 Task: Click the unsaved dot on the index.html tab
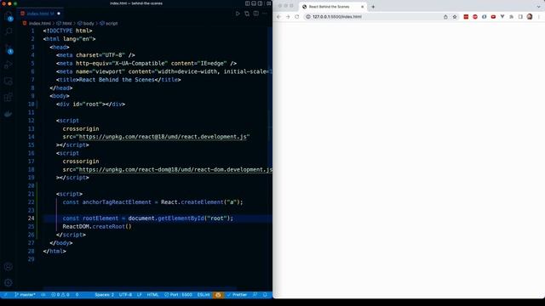59,14
